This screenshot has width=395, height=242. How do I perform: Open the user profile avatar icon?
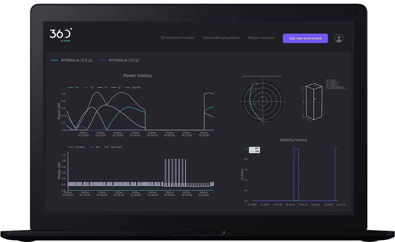tap(339, 38)
